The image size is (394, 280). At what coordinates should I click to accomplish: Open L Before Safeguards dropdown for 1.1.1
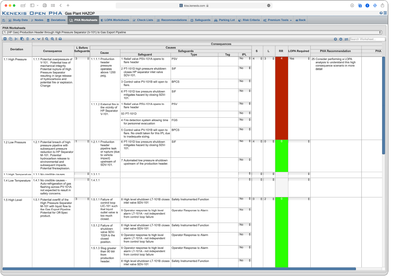82,59
